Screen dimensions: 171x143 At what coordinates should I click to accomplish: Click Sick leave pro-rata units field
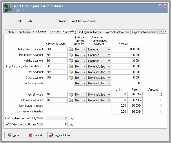coord(119,106)
